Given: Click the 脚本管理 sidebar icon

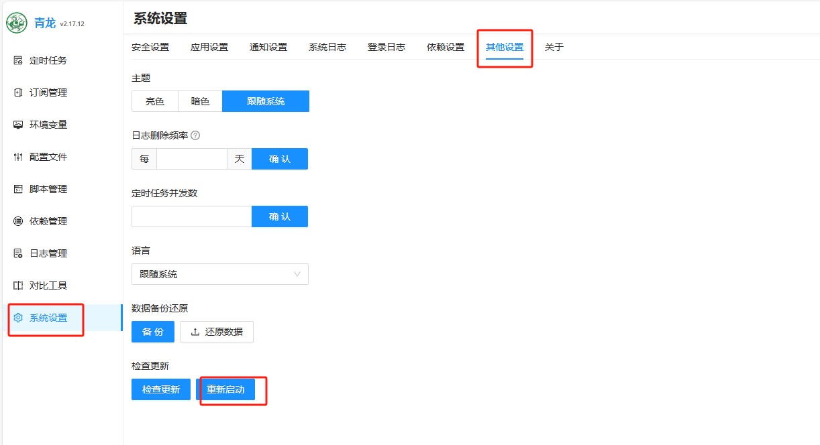Looking at the screenshot, I should click(18, 189).
